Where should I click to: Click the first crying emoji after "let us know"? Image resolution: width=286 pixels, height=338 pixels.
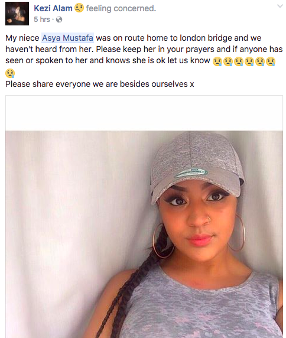coord(217,61)
